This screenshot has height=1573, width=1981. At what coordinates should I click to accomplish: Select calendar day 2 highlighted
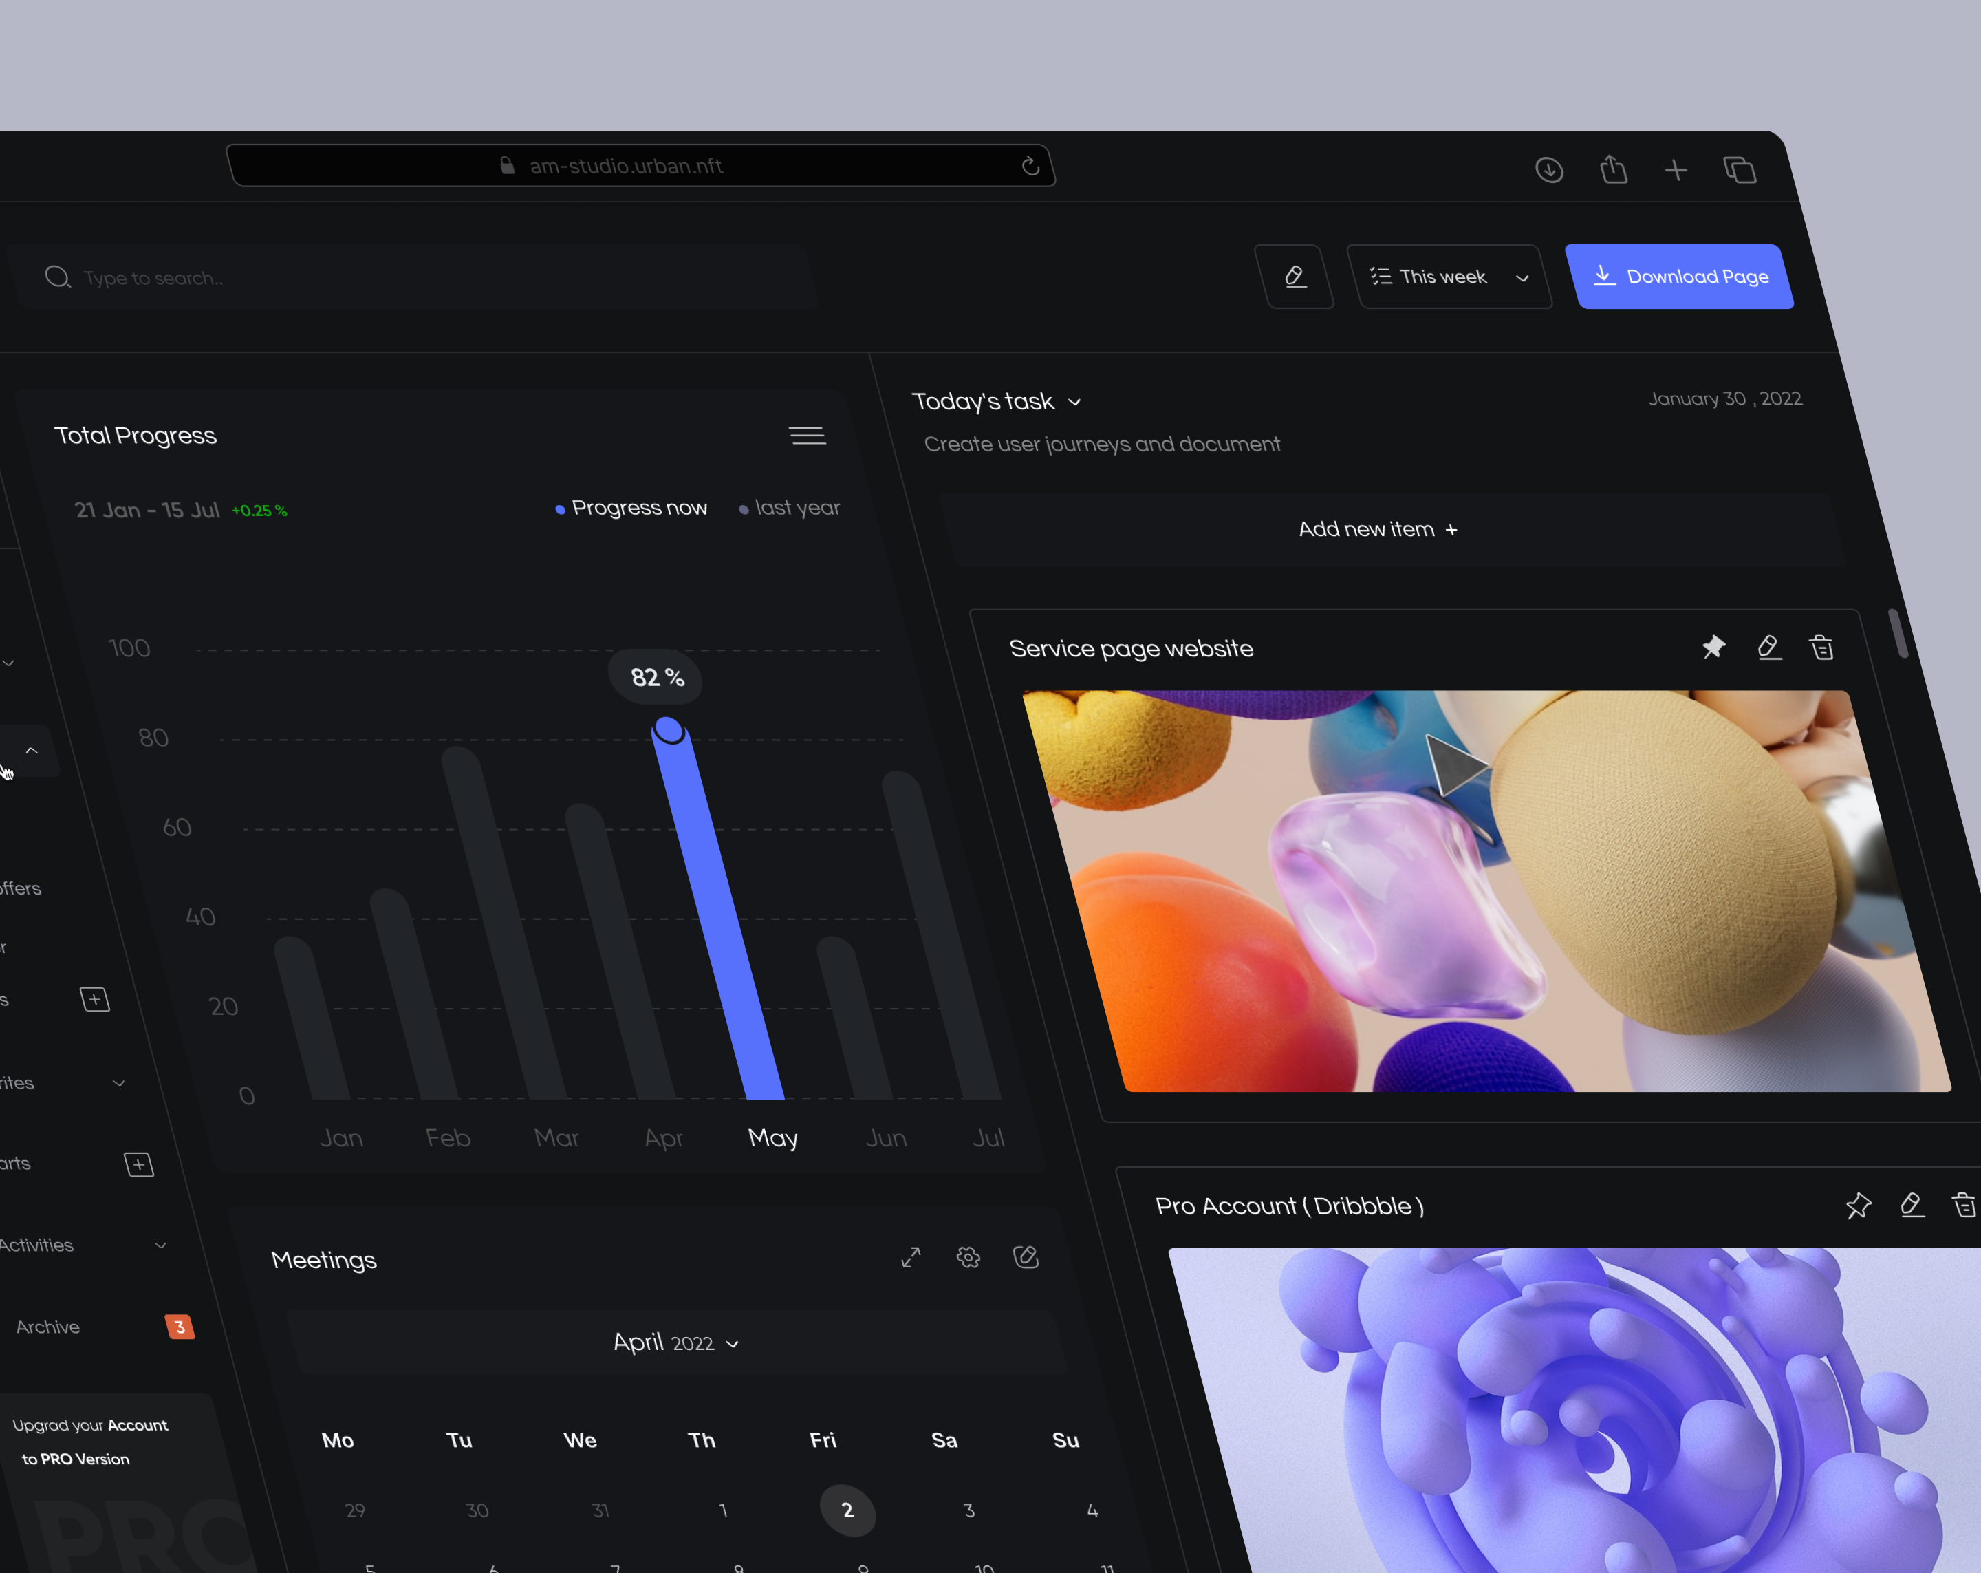847,1510
